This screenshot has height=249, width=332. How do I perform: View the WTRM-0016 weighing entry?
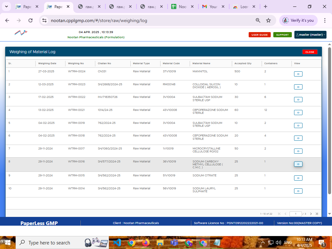tap(298, 164)
